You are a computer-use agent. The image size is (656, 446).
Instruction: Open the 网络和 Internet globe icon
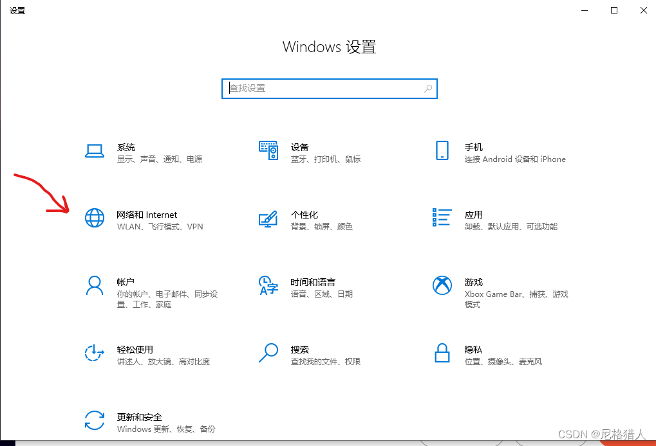click(x=95, y=218)
